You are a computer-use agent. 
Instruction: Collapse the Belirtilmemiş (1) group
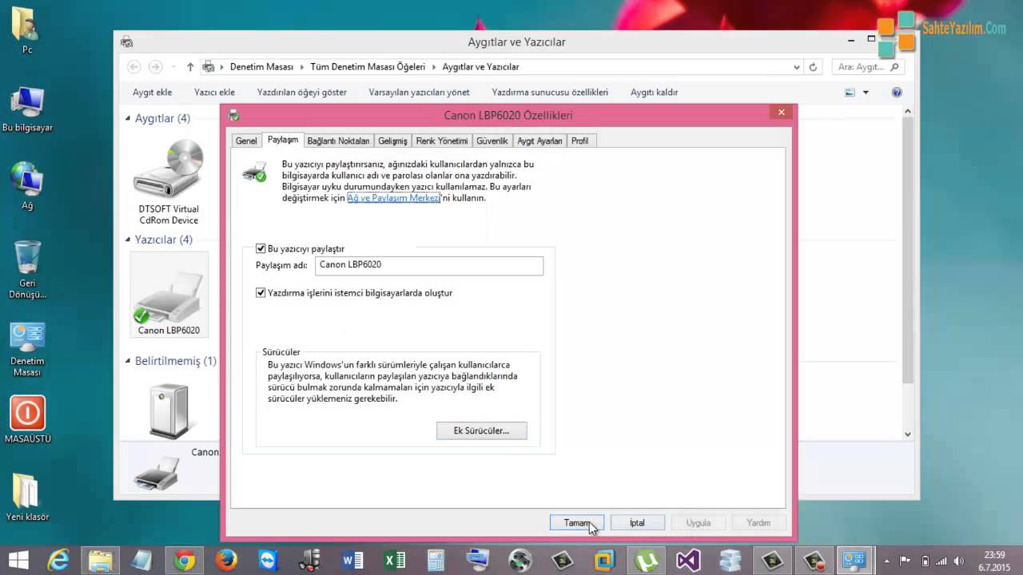pyautogui.click(x=128, y=361)
